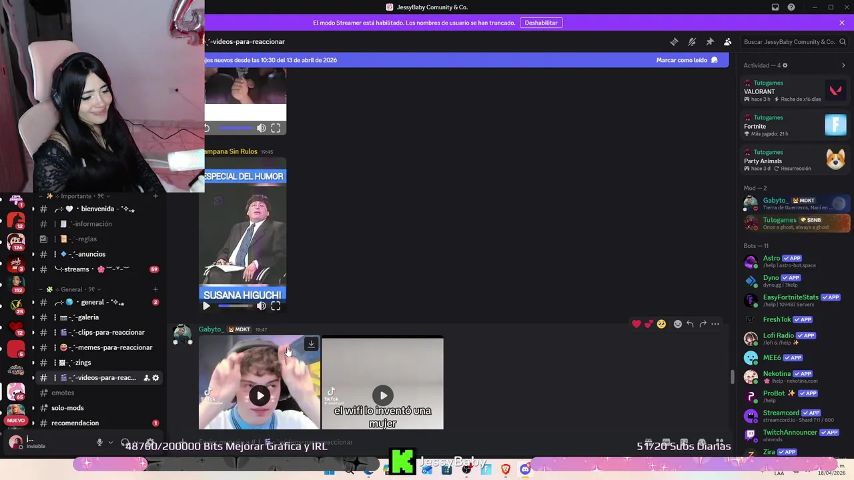Open Actividad settings gear icon
The width and height of the screenshot is (854, 480).
click(785, 65)
